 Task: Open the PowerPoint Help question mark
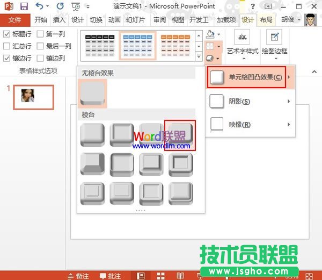click(x=253, y=6)
